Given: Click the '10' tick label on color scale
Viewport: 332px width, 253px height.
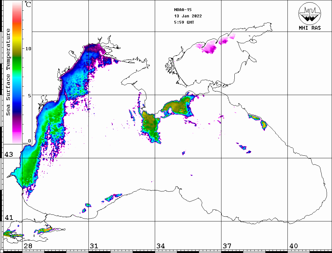Looking at the screenshot, I should 28,49.
